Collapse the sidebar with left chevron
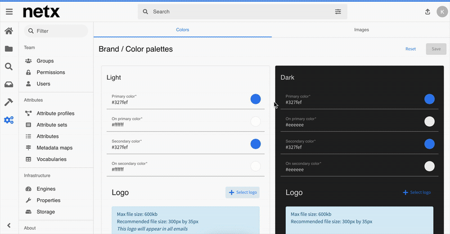This screenshot has height=234, width=450. point(9,226)
